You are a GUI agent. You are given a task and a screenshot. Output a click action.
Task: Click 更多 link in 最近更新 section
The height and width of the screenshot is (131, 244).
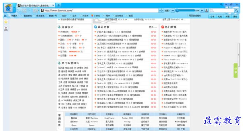pos(153,27)
